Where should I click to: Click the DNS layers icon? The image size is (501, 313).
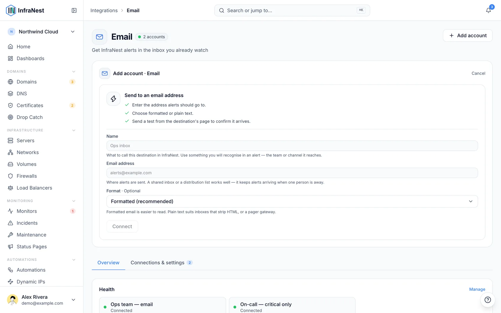point(10,93)
